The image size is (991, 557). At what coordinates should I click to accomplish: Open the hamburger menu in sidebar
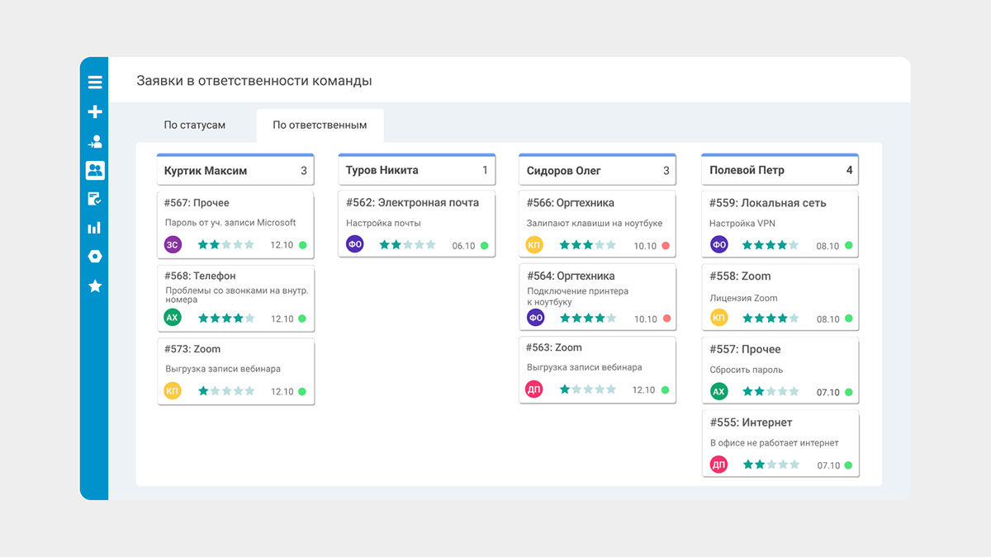click(95, 82)
